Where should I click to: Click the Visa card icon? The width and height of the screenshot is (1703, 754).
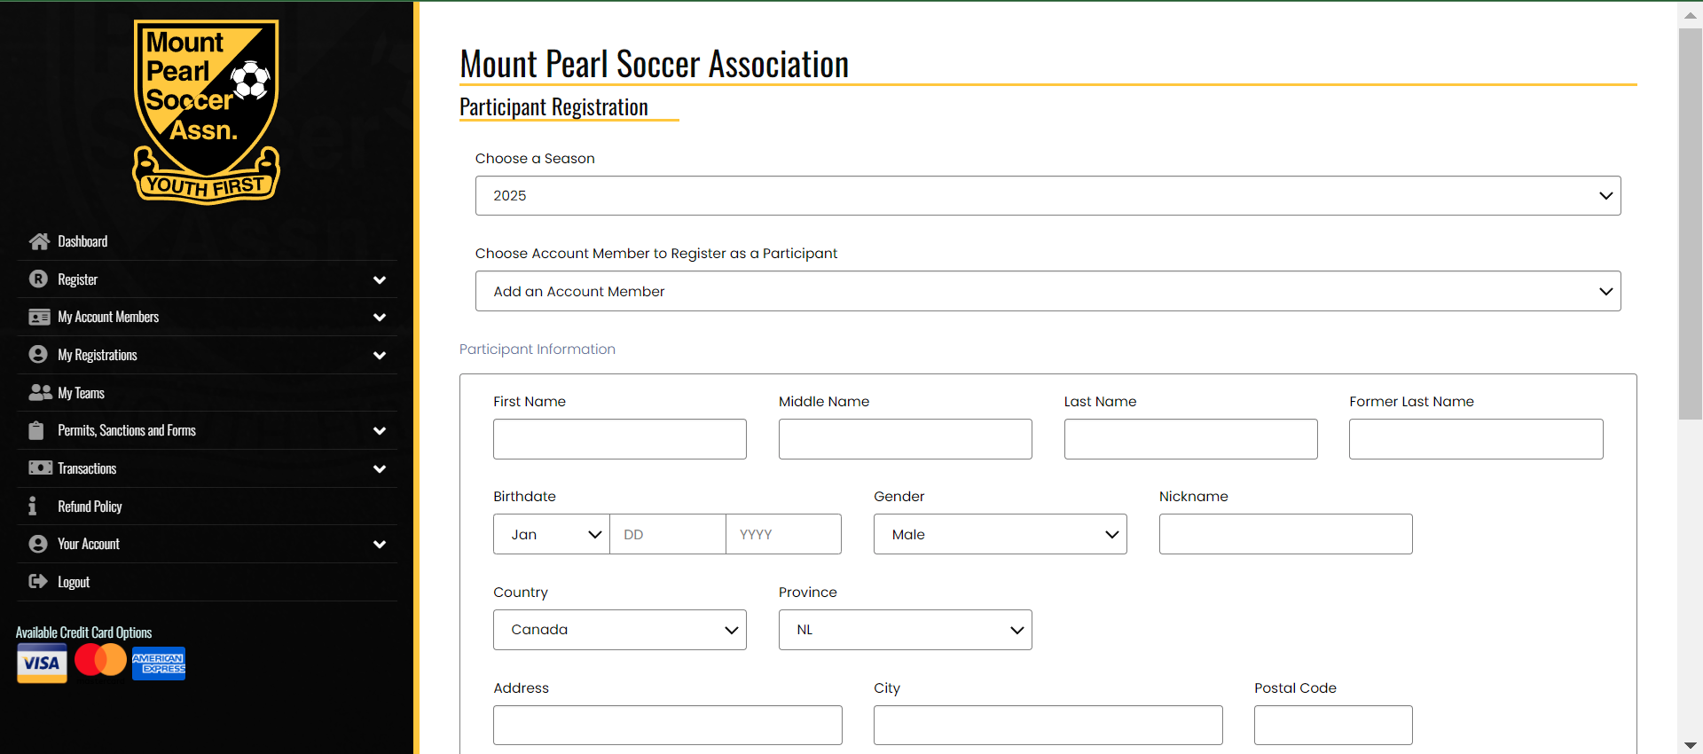[42, 664]
